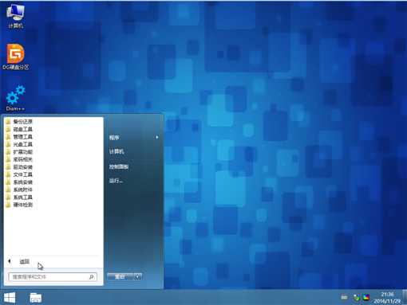
Task: Open the taskbar clock and date
Action: (x=387, y=298)
